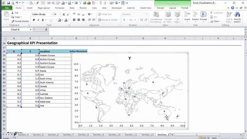Open Sort & Filter

(229, 17)
